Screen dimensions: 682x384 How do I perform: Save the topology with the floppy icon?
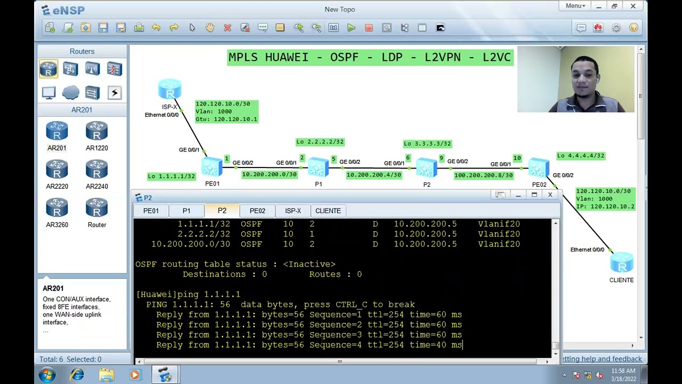coord(103,28)
